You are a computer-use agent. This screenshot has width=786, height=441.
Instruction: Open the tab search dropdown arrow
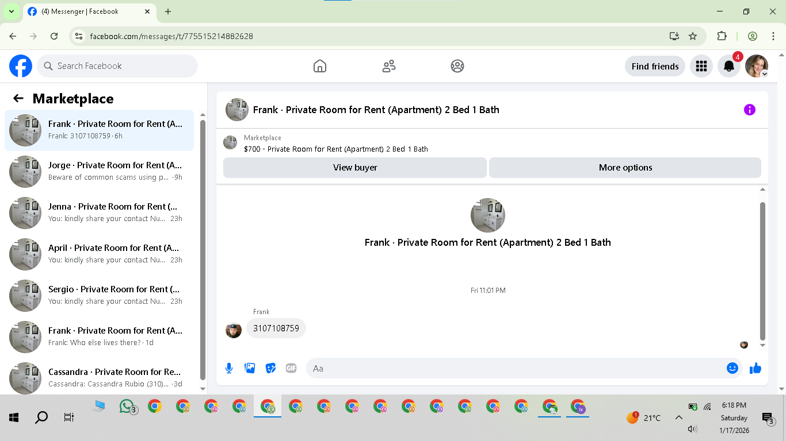click(x=11, y=11)
